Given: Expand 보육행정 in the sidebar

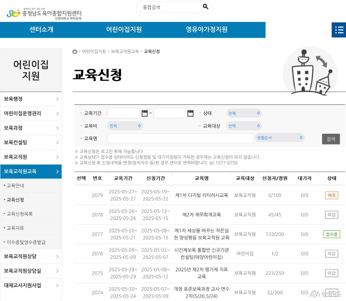Looking at the screenshot, I should (x=31, y=99).
